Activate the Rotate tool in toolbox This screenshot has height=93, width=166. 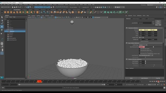point(2,30)
